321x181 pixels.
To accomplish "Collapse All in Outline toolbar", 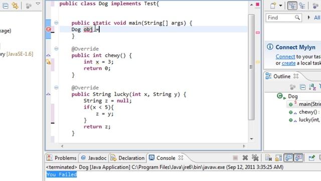I will click(302, 87).
